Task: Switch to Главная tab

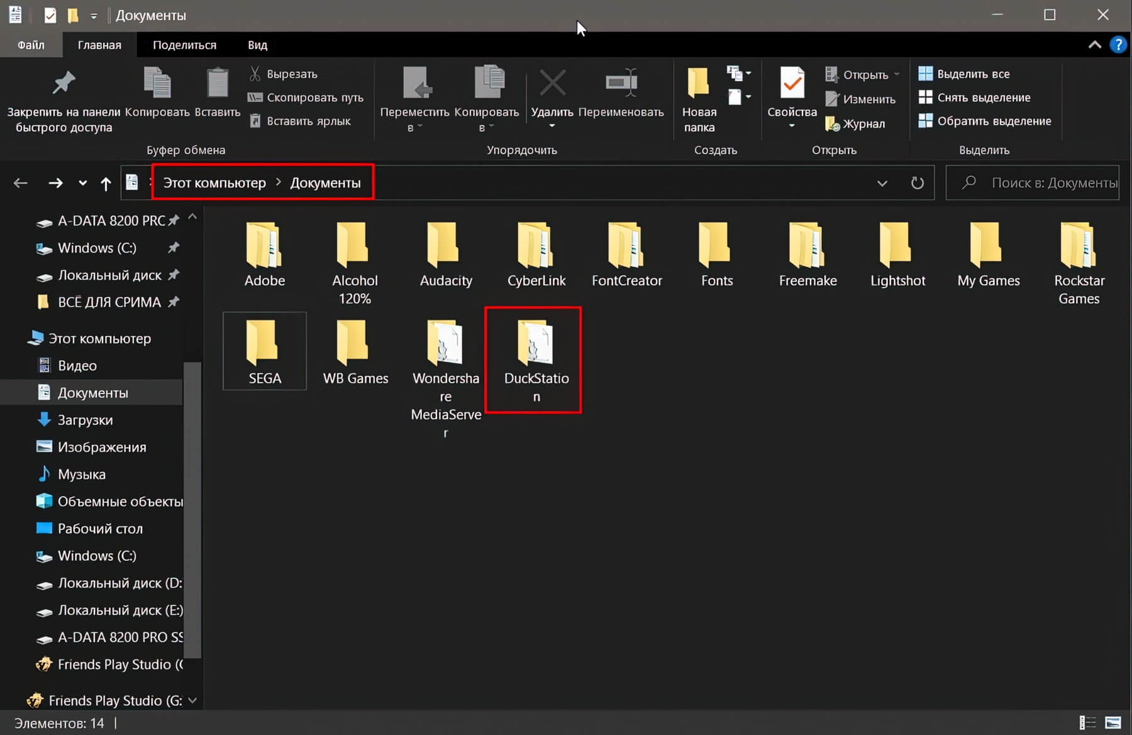Action: click(x=99, y=45)
